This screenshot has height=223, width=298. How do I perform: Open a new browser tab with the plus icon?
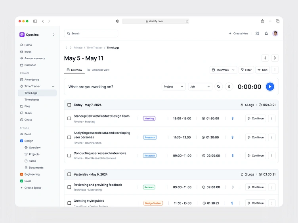[x=270, y=21]
